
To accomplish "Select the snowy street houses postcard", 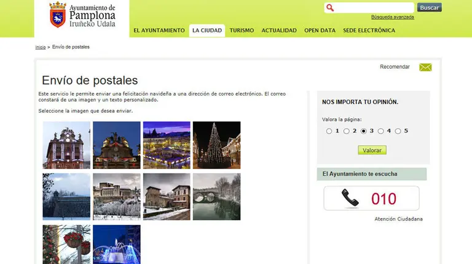I will (167, 197).
